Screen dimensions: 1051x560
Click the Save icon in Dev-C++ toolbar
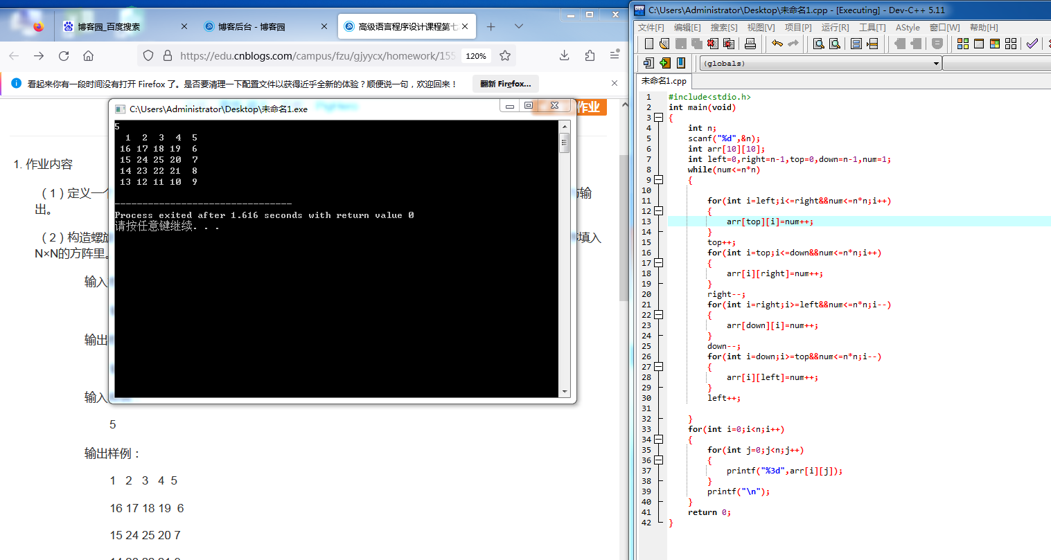tap(680, 44)
